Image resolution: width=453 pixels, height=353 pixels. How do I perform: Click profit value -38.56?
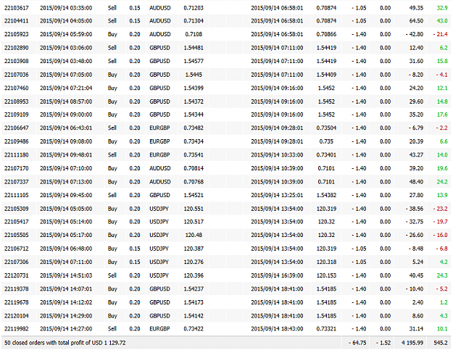(x=415, y=209)
